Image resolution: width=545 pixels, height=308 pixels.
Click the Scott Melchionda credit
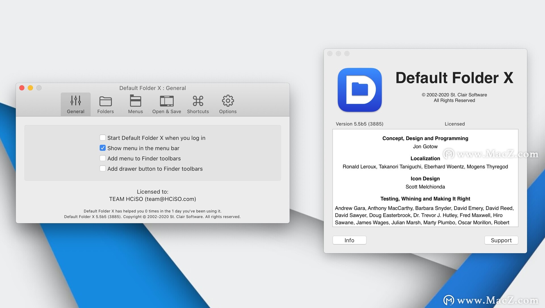click(425, 187)
